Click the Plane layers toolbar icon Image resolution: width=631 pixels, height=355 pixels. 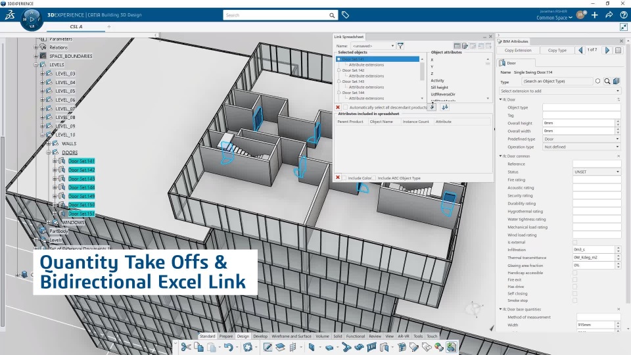point(281,347)
